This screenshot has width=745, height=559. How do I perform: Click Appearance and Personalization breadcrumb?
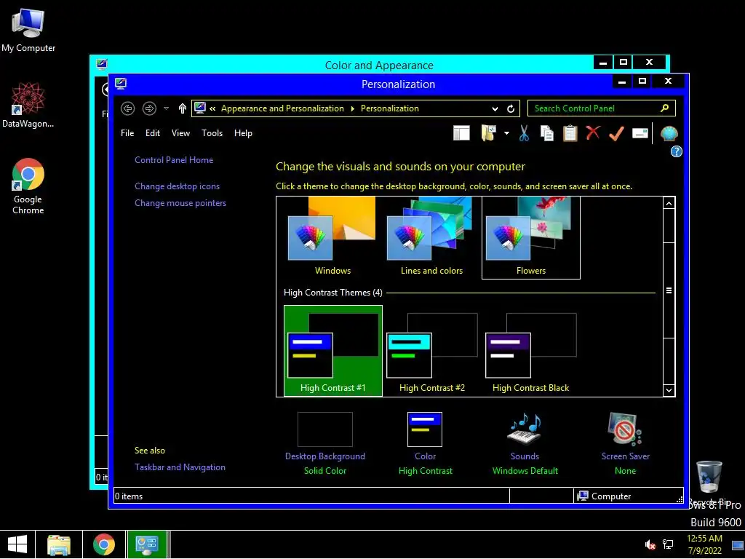(x=282, y=108)
